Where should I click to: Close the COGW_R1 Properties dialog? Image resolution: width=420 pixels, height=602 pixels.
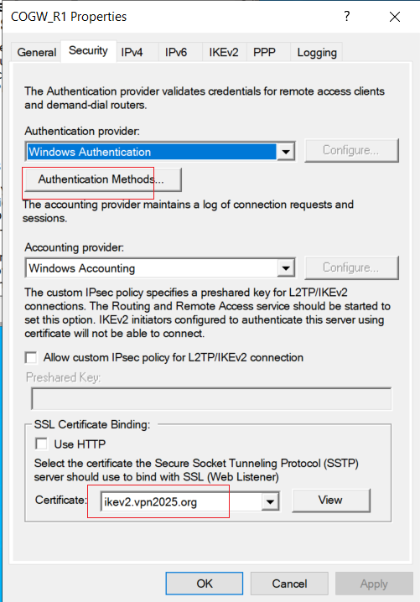point(395,17)
